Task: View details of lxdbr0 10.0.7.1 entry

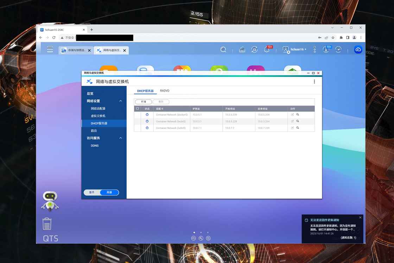Action: coord(298,128)
